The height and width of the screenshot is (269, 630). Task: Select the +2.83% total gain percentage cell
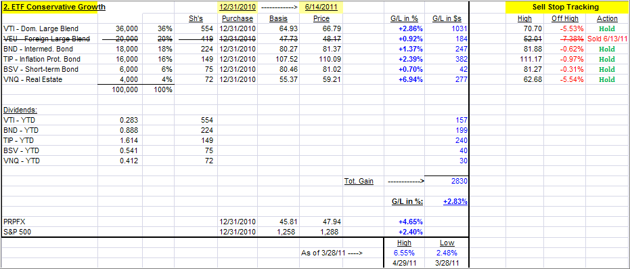point(455,201)
